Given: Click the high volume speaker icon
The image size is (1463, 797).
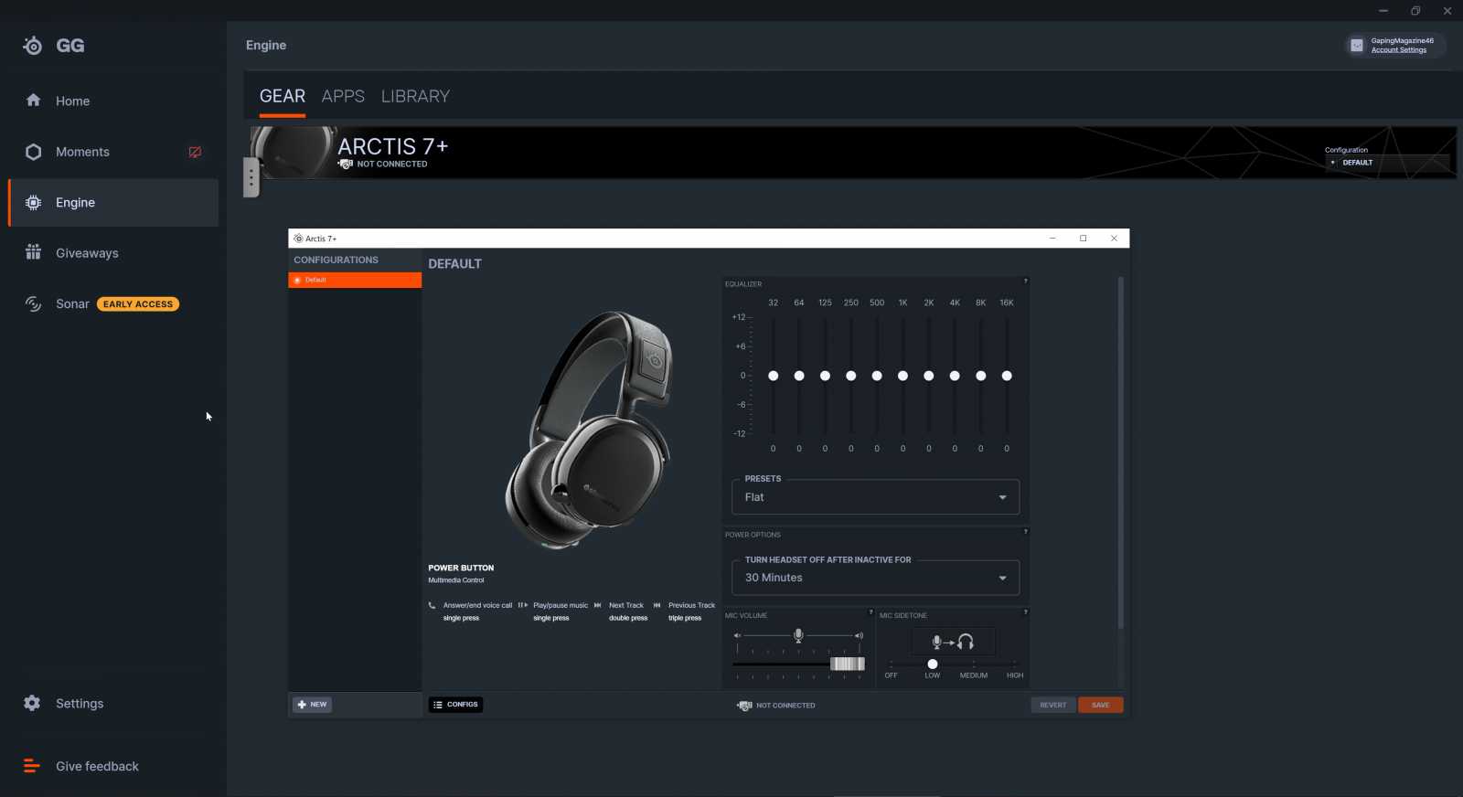Looking at the screenshot, I should [859, 635].
